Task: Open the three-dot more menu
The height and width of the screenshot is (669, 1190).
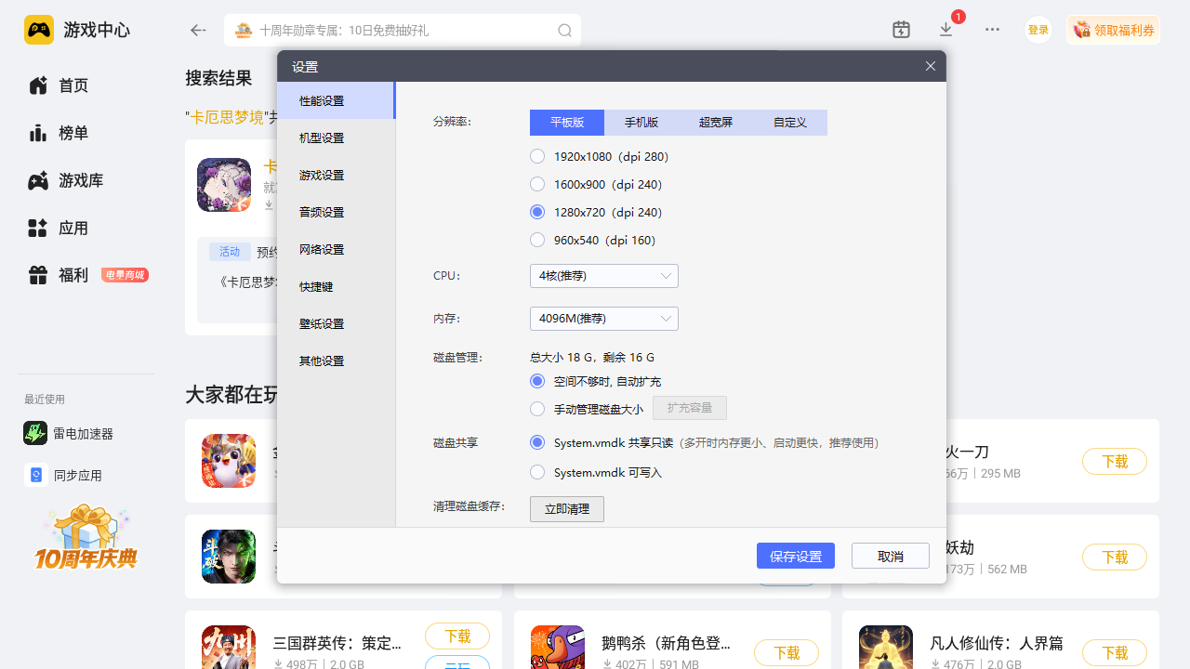Action: pos(992,30)
